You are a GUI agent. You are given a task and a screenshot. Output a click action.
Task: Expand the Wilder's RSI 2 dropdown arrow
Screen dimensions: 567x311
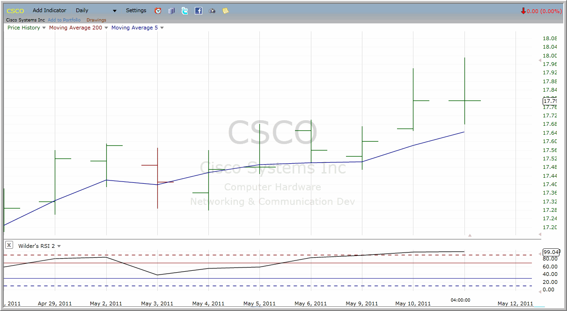point(59,246)
